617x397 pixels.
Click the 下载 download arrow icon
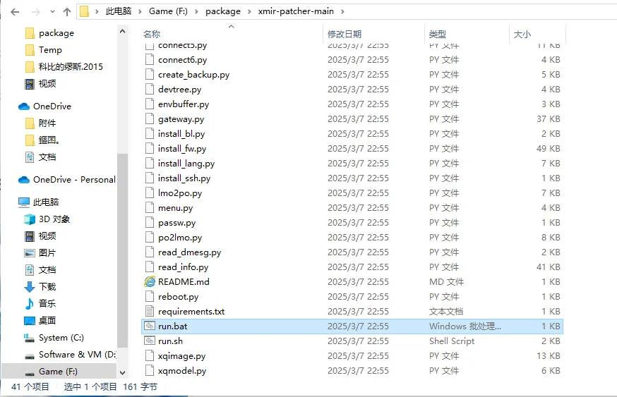(30, 287)
